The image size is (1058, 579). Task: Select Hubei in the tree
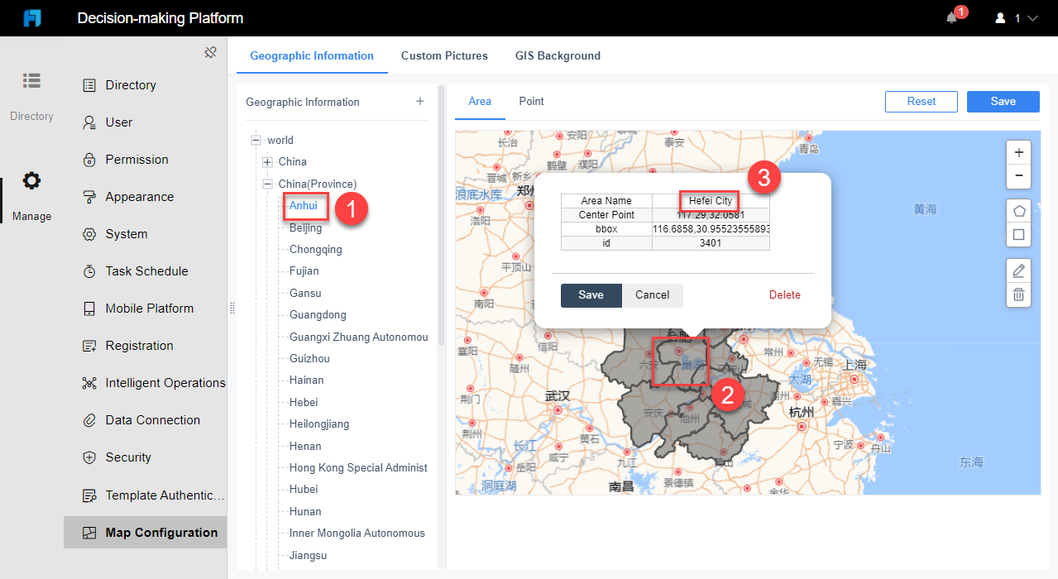tap(304, 489)
